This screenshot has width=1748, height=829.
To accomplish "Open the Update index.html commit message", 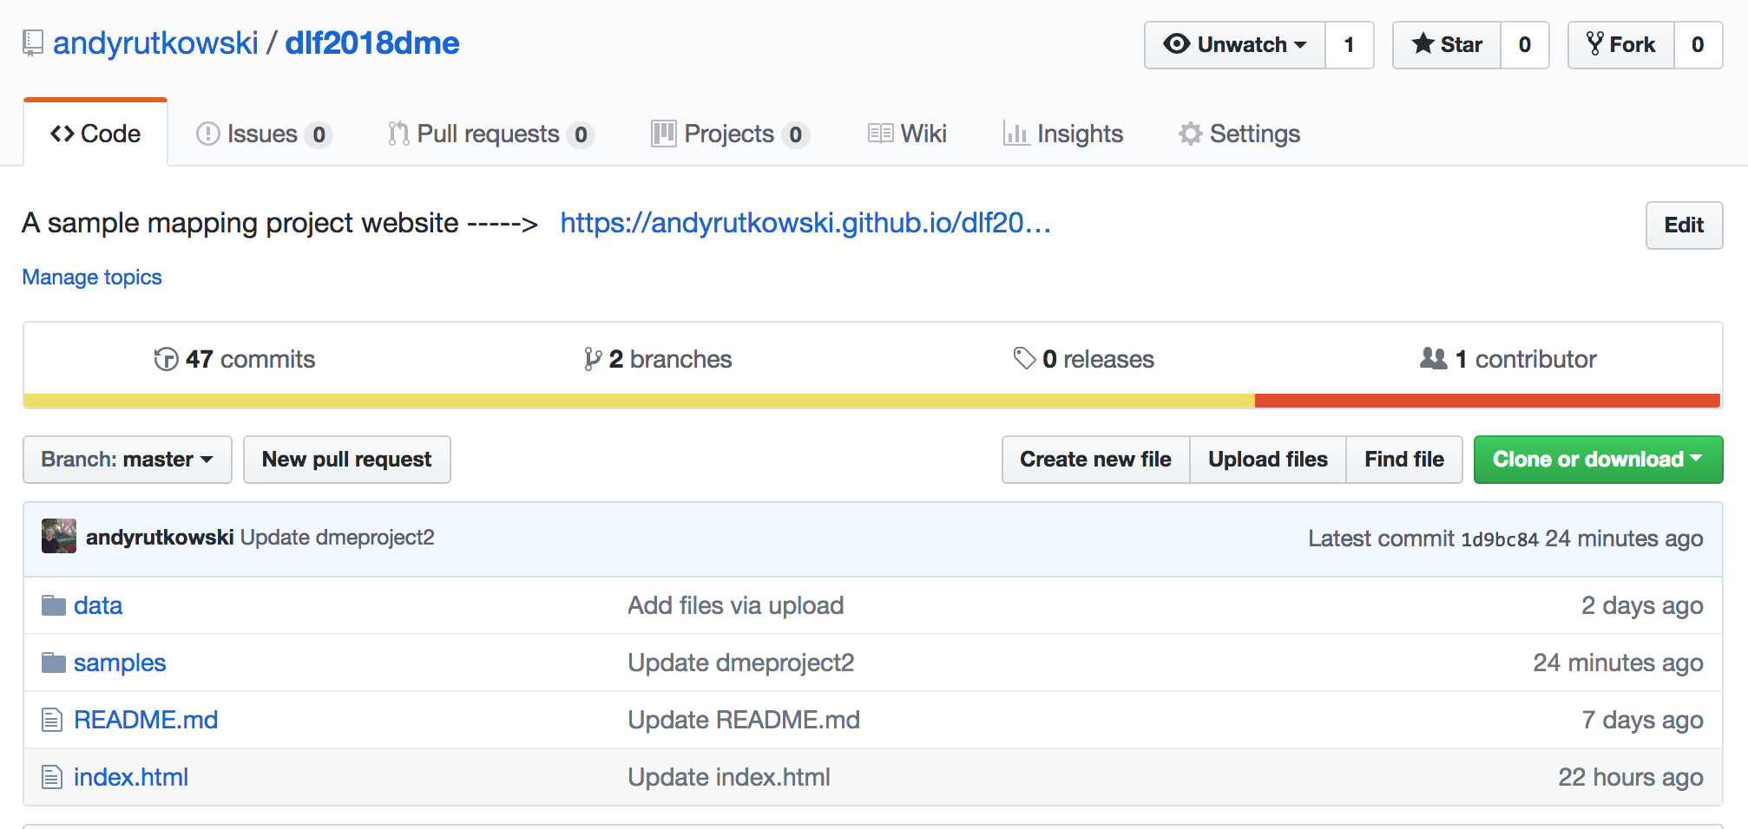I will 729,777.
